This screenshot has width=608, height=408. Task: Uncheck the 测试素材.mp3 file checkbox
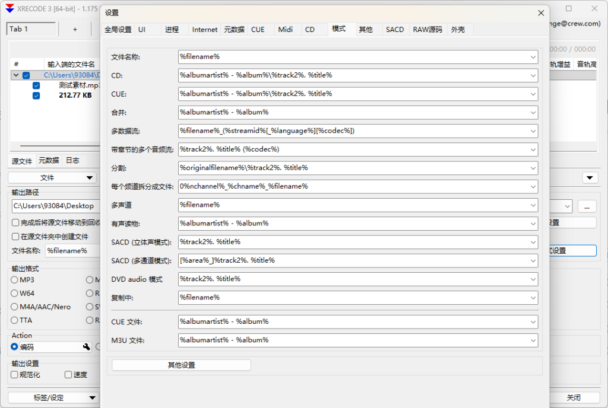(x=36, y=85)
